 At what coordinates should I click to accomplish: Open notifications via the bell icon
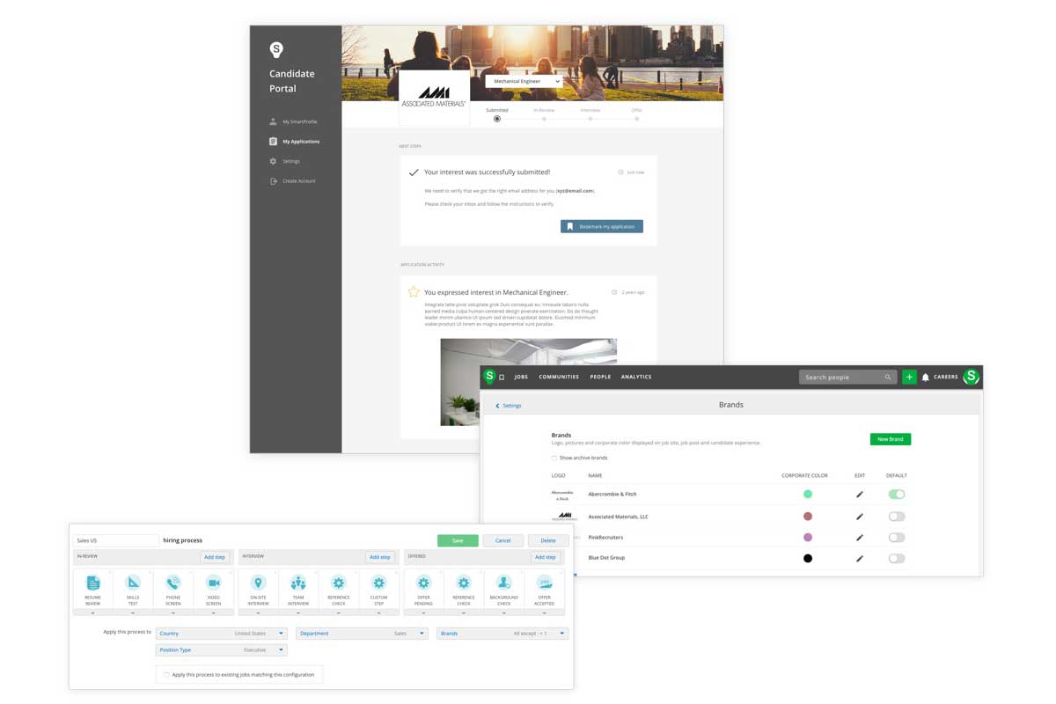(x=925, y=378)
